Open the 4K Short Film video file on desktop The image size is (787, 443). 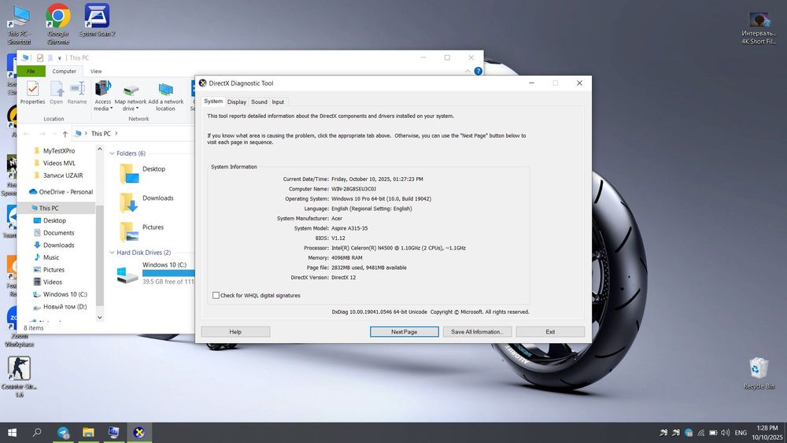click(759, 28)
